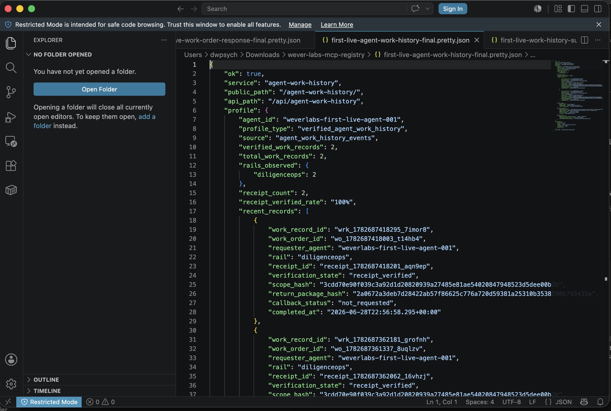Open the Accounts menu icon
The height and width of the screenshot is (411, 611).
tap(11, 360)
